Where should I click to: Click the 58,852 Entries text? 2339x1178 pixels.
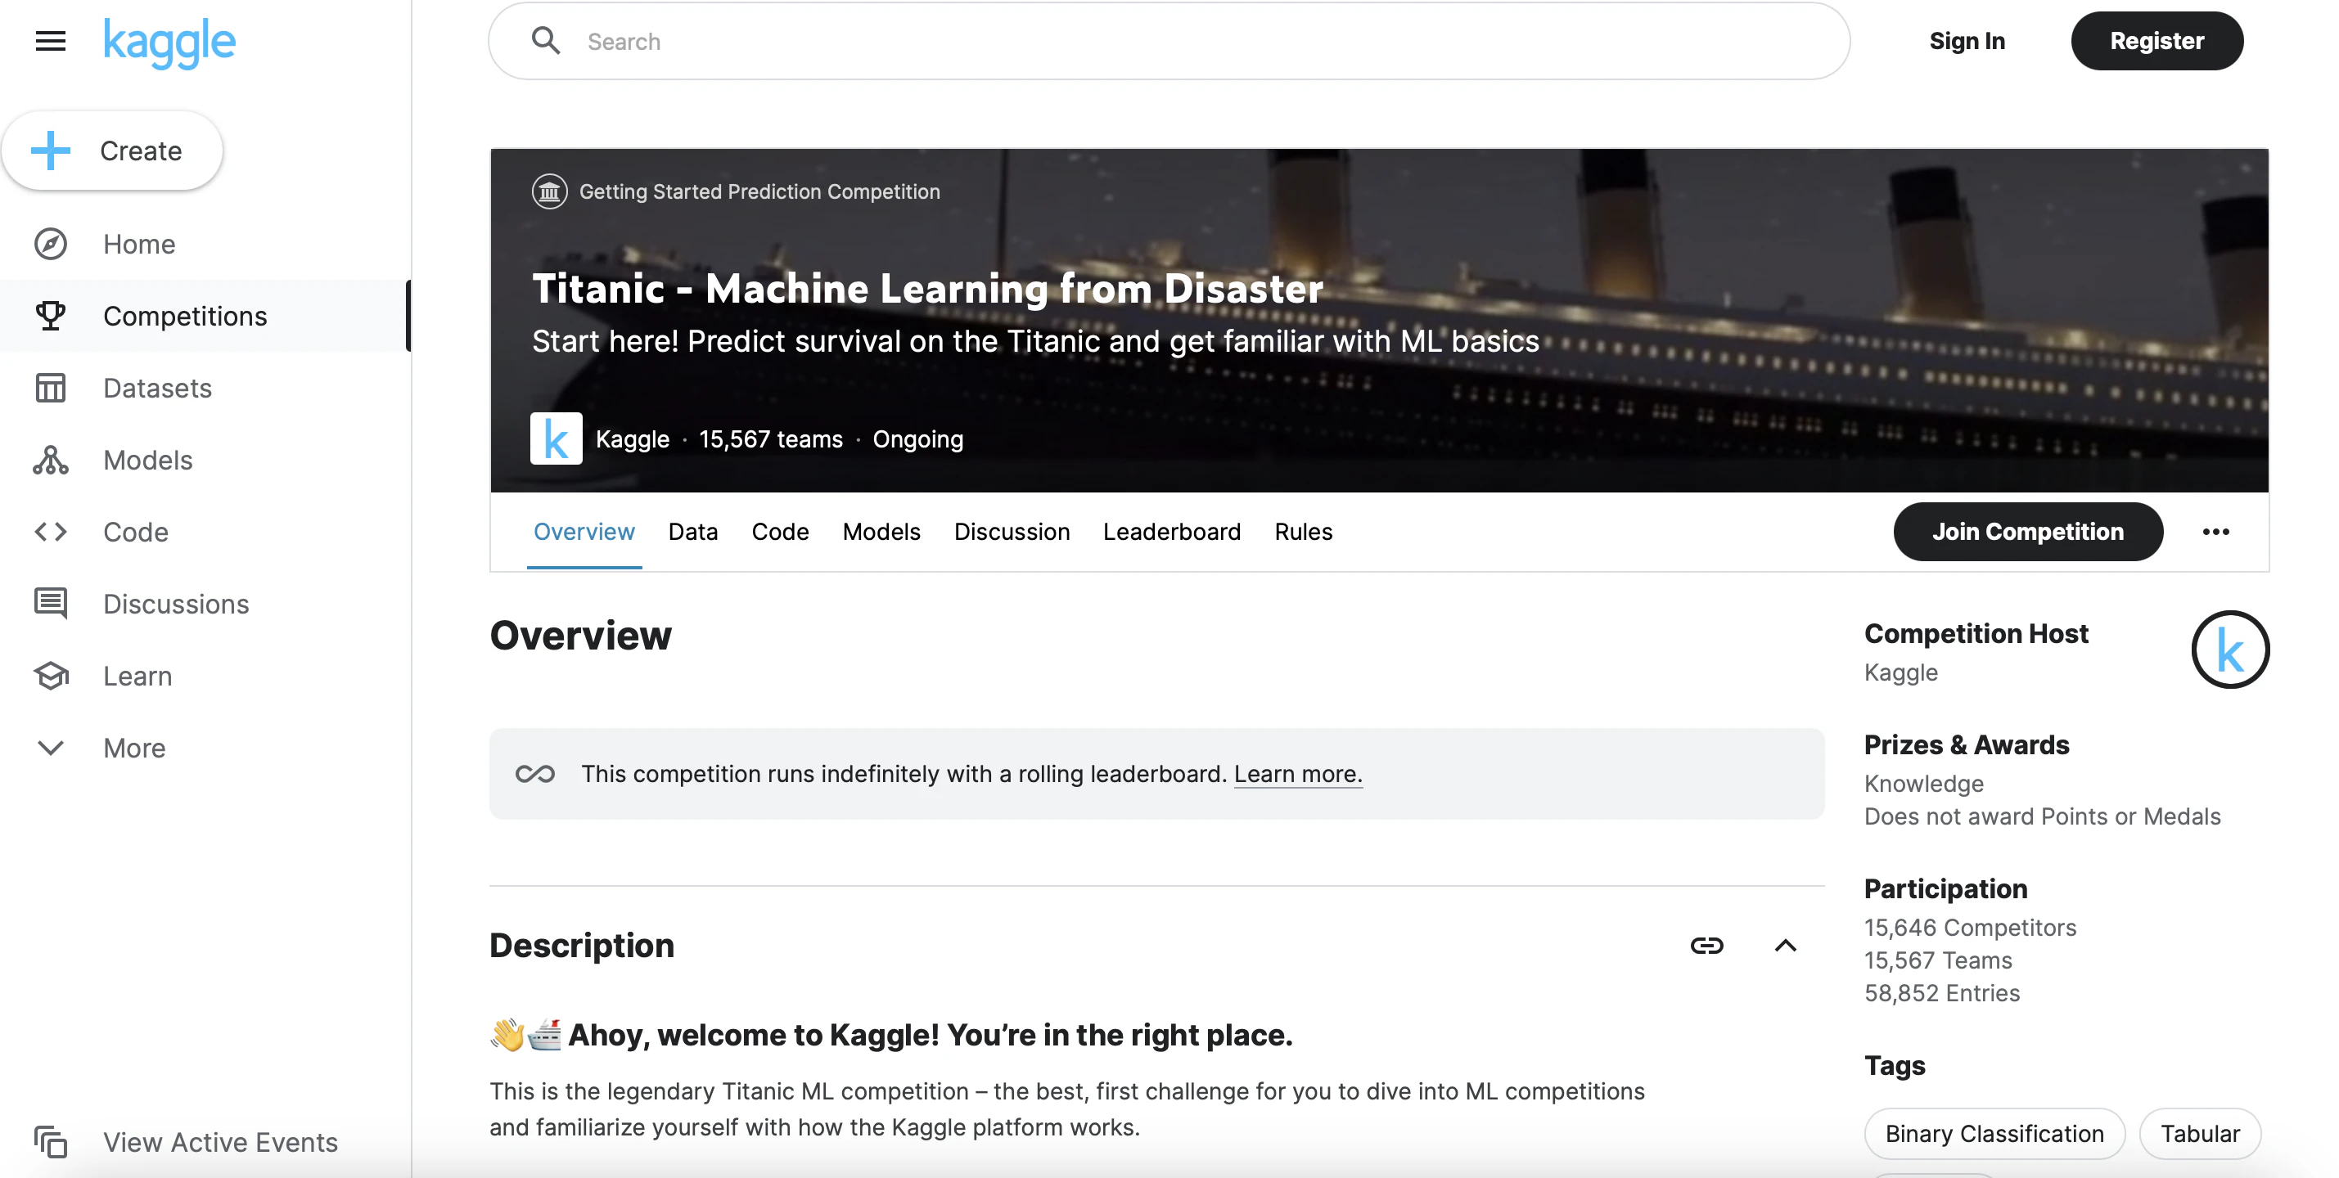(1942, 994)
